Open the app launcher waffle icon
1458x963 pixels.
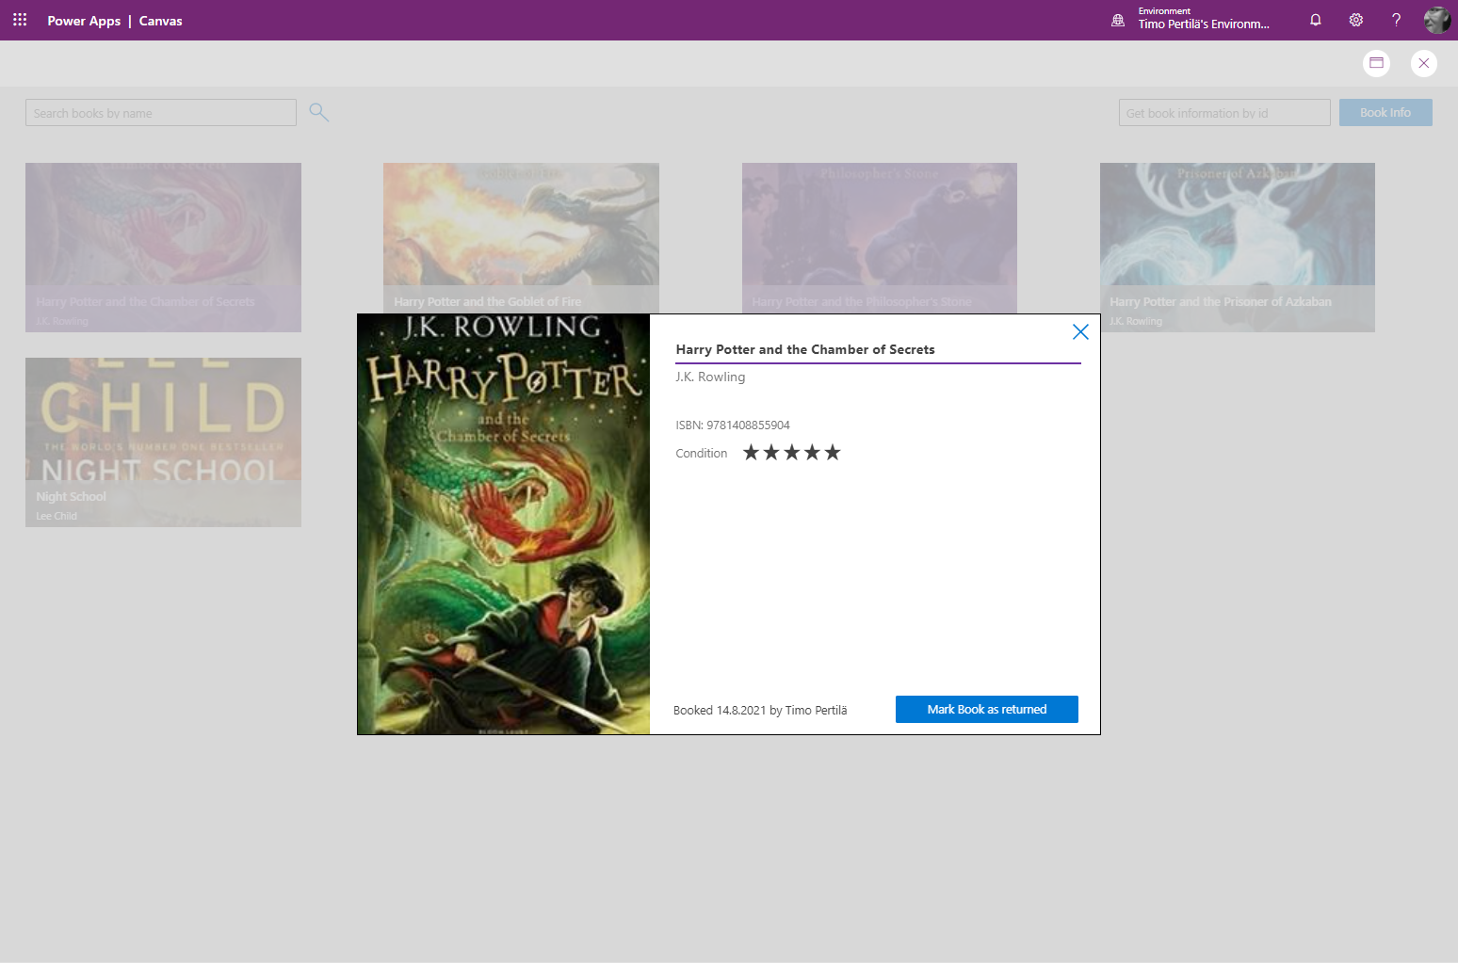point(20,20)
